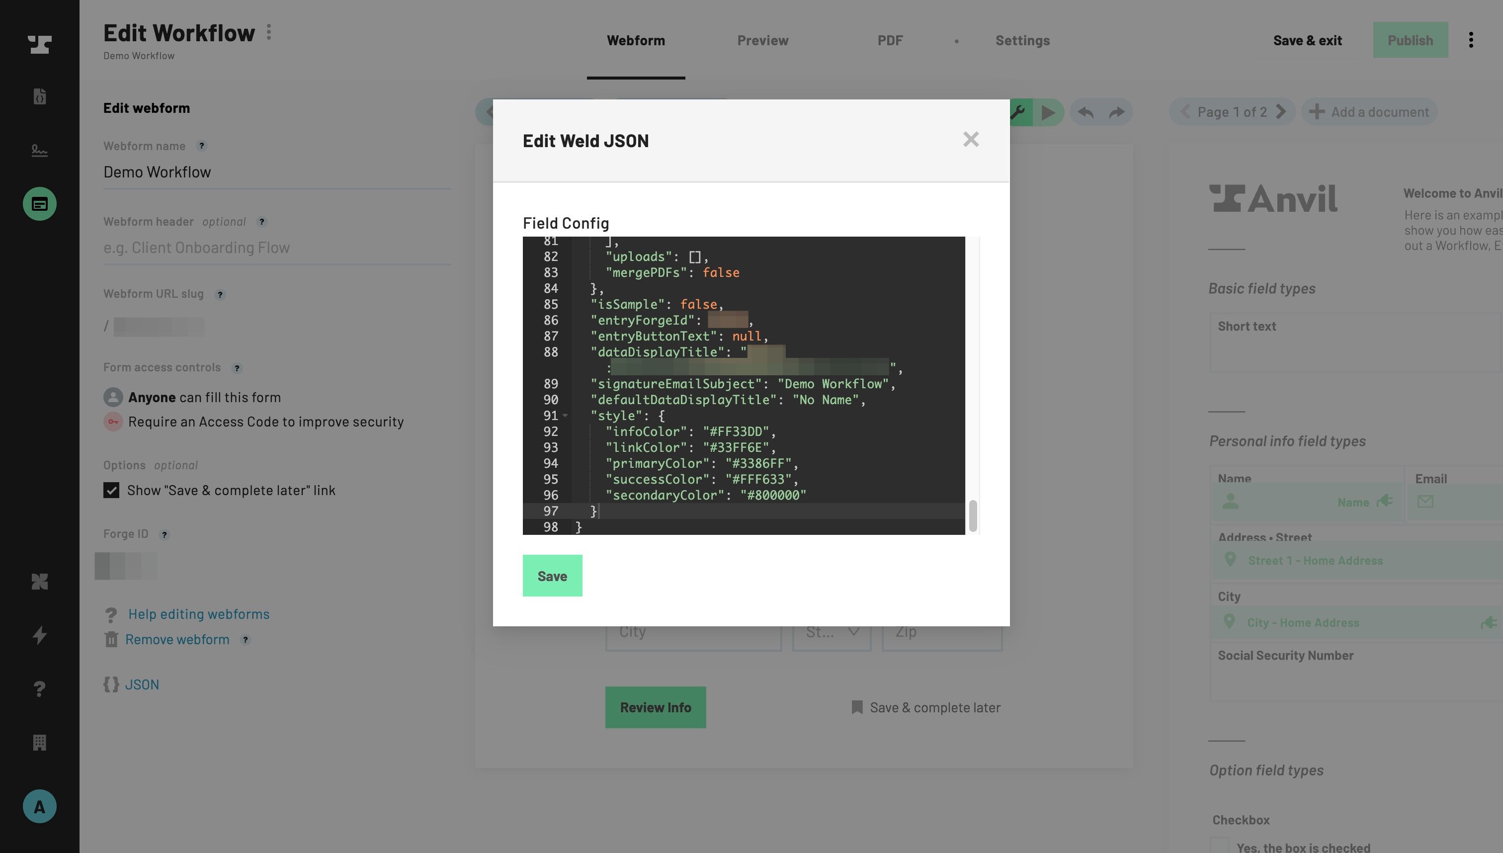Click the undo arrow icon
Screen dimensions: 1503x853
[1085, 112]
